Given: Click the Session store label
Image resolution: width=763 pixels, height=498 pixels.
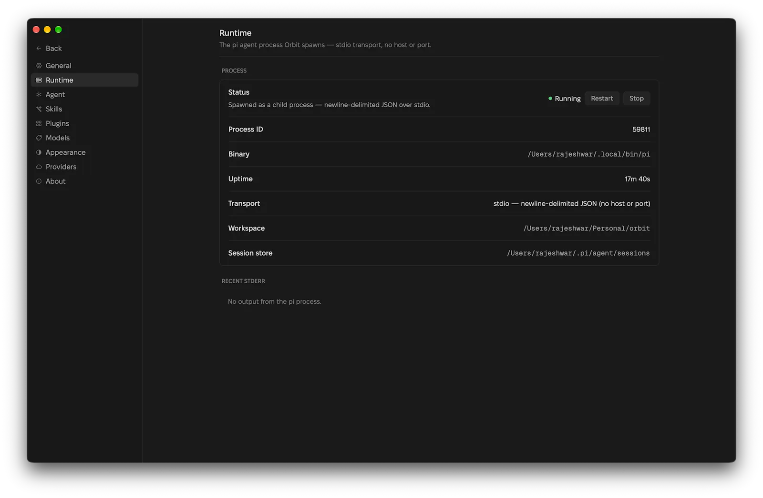Looking at the screenshot, I should click(x=250, y=253).
